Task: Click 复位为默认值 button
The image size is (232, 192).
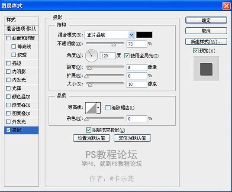Action: pos(132,138)
